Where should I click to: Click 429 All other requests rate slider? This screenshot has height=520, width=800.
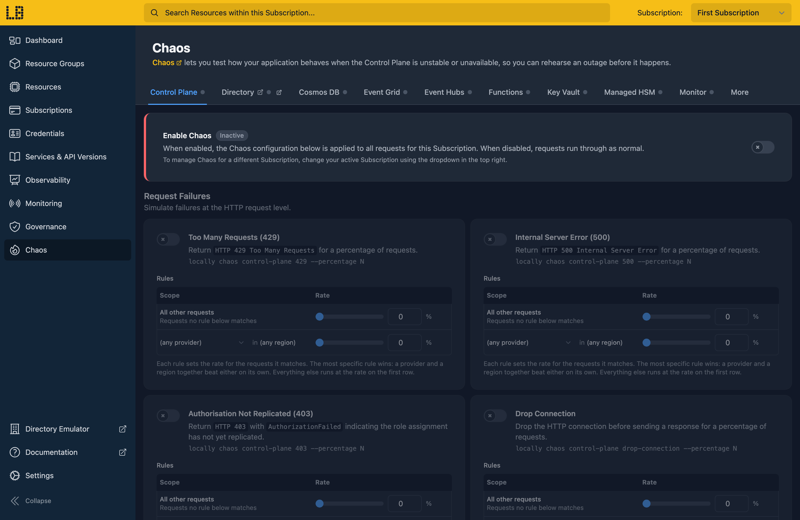[x=349, y=316]
